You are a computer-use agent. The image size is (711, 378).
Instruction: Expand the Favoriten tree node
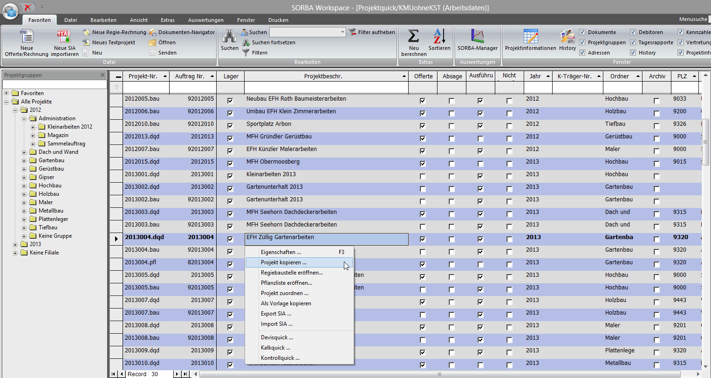(x=7, y=93)
